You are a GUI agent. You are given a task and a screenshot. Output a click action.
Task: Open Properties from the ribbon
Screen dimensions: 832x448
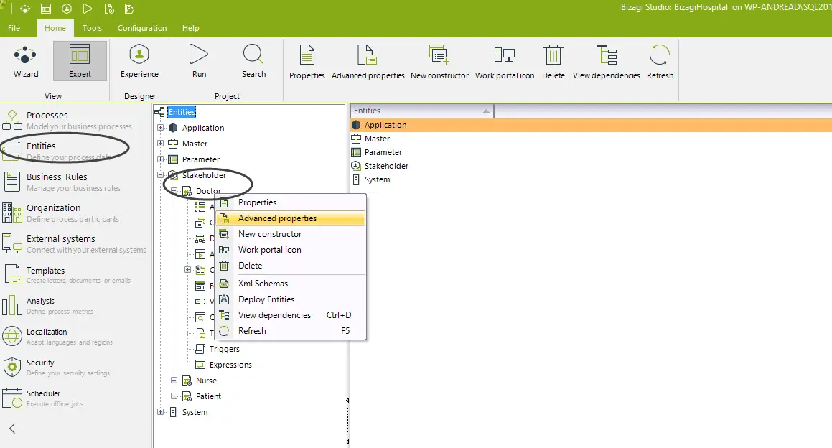(x=307, y=62)
